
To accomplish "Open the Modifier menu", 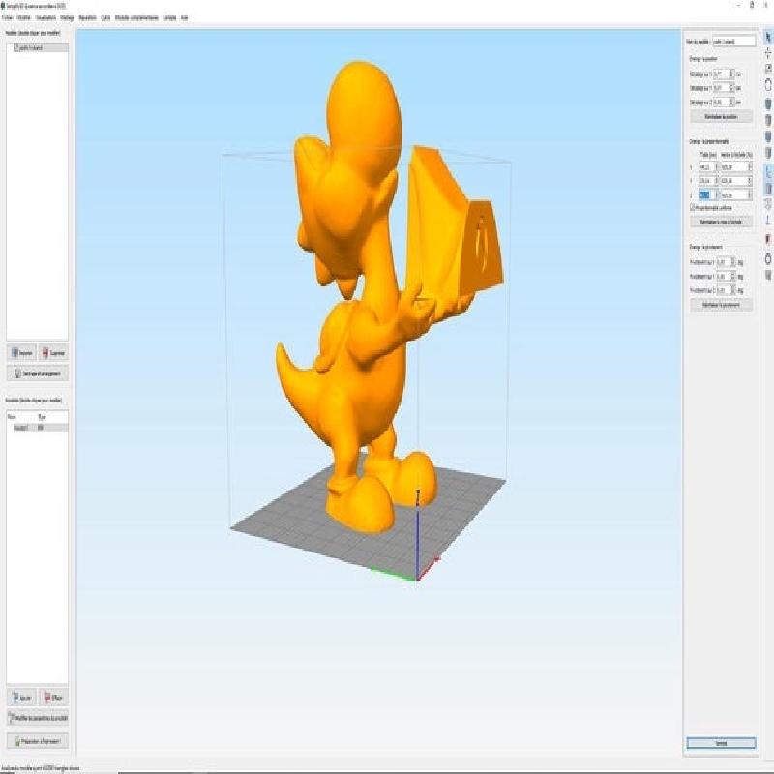I will point(23,17).
